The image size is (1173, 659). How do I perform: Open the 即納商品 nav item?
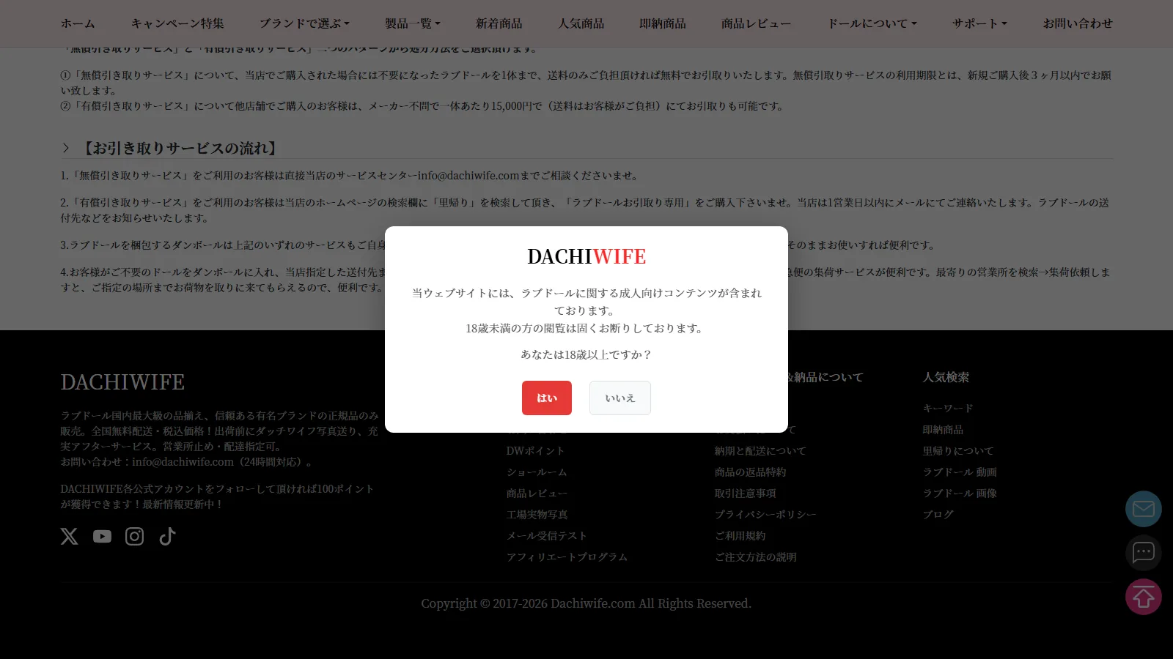point(663,23)
